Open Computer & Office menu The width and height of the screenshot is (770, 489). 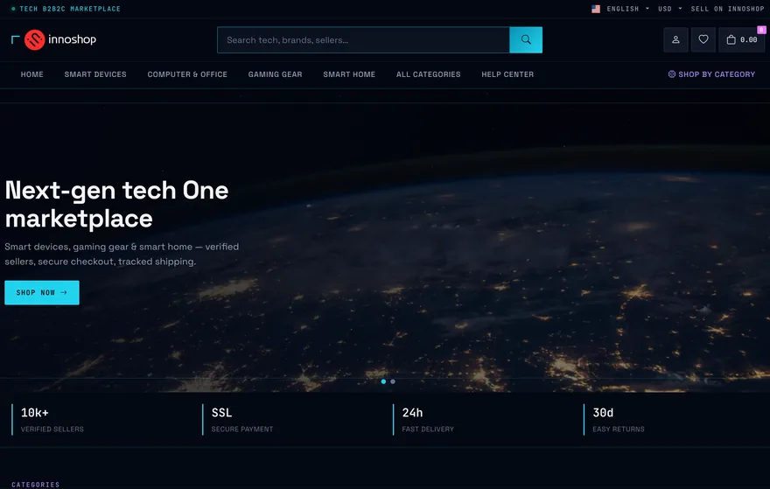(x=187, y=74)
